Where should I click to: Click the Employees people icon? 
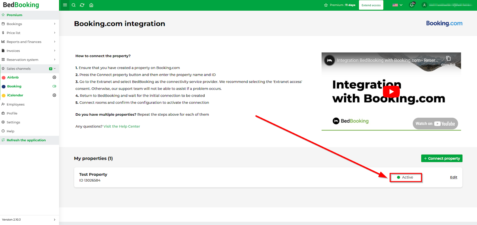pyautogui.click(x=3, y=104)
